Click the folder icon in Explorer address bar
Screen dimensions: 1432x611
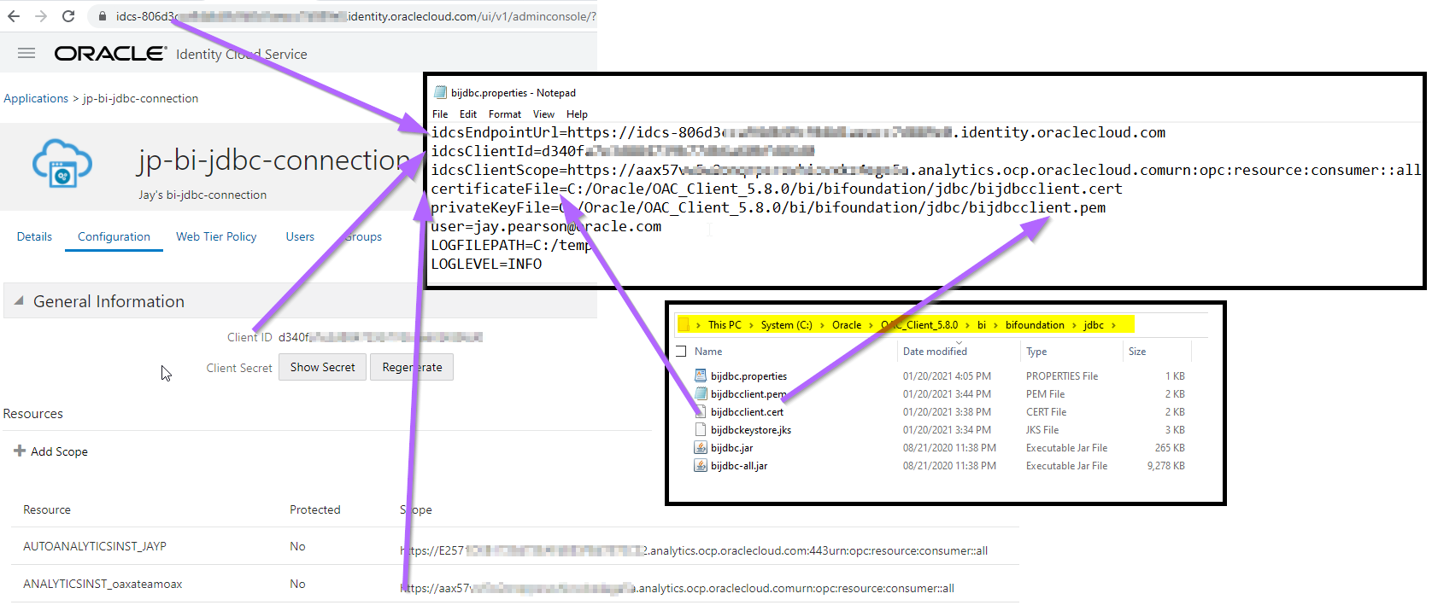click(684, 324)
